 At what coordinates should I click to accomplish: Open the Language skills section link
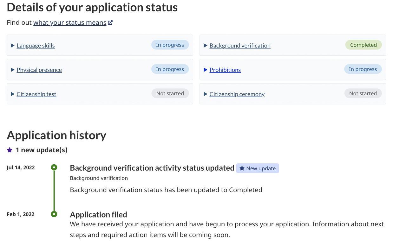[36, 46]
